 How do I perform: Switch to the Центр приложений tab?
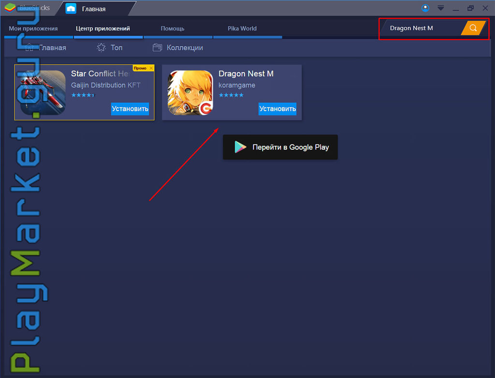103,29
